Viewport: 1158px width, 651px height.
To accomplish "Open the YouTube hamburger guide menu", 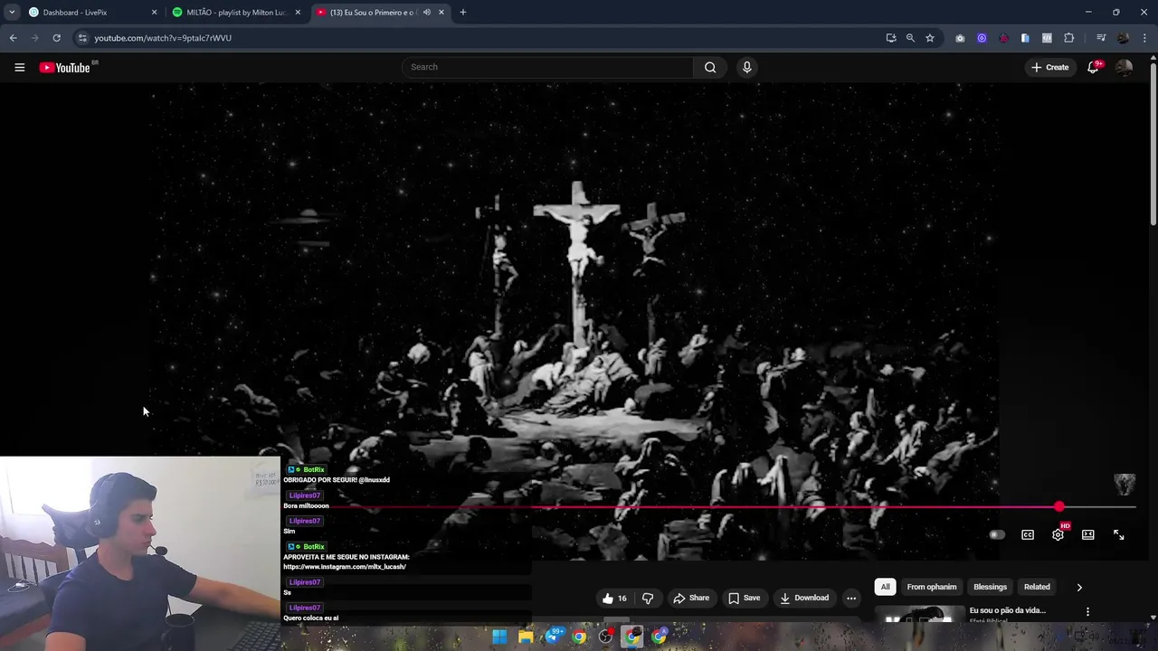I will pos(19,67).
